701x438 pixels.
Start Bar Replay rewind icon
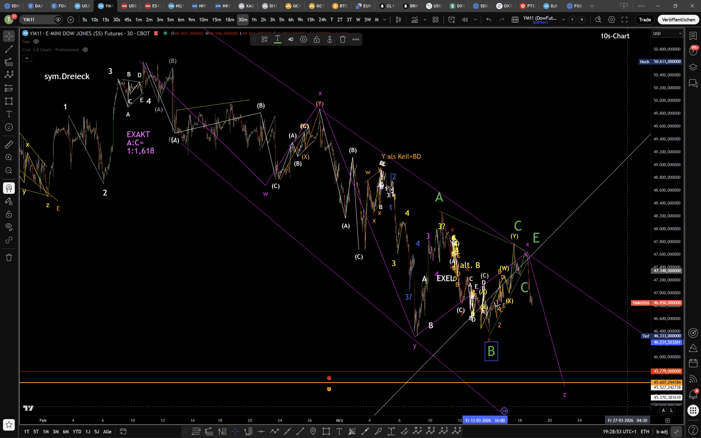tap(465, 20)
